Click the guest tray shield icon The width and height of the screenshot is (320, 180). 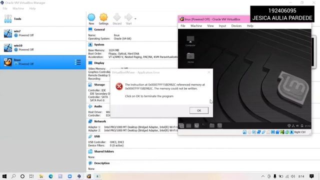coord(289,126)
